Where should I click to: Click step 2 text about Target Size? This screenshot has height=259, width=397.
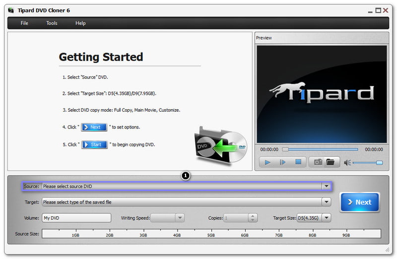click(x=109, y=93)
